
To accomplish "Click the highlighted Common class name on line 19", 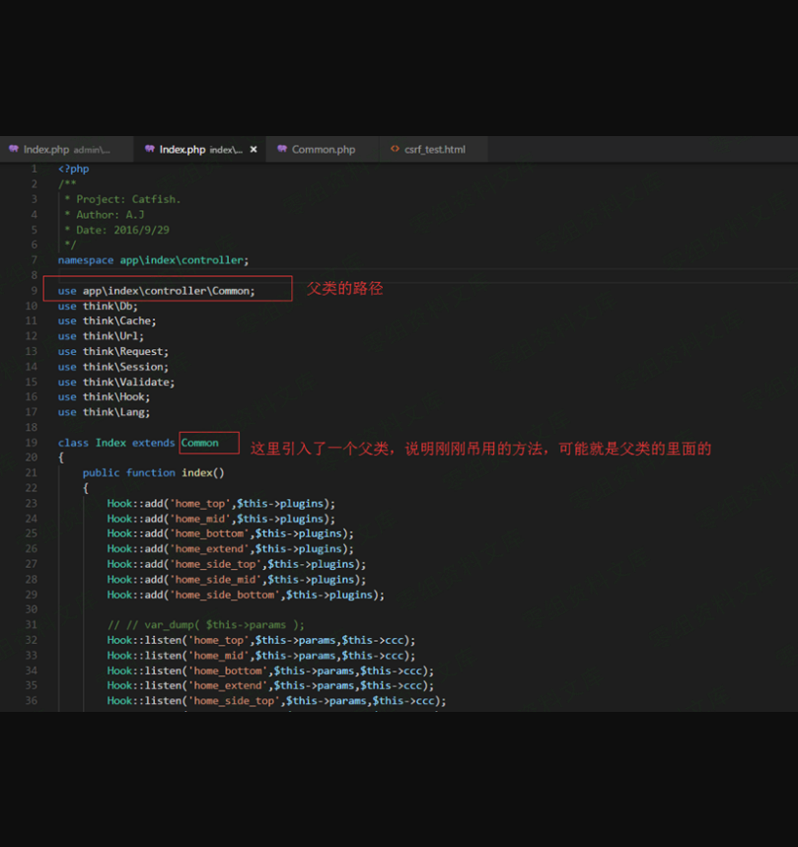I will pyautogui.click(x=200, y=443).
